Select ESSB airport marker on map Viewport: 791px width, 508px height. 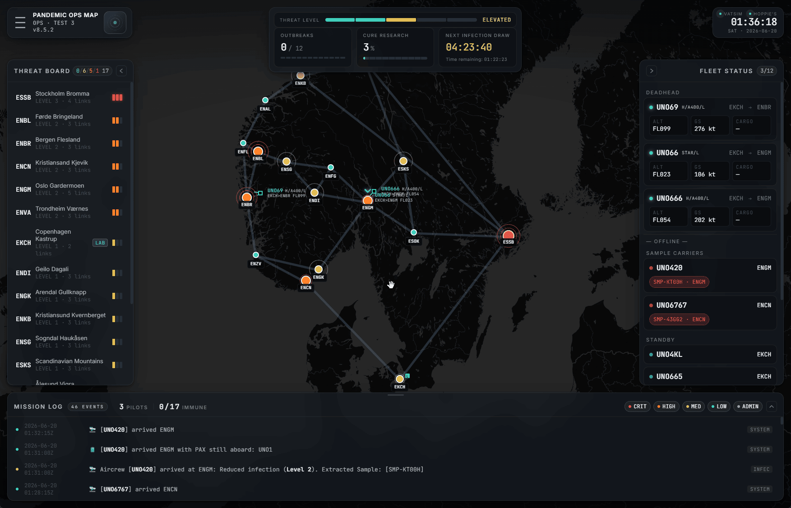(x=509, y=235)
